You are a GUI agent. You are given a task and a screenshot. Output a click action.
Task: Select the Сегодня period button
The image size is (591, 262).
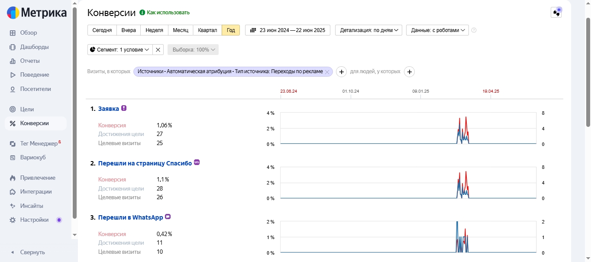tap(102, 30)
